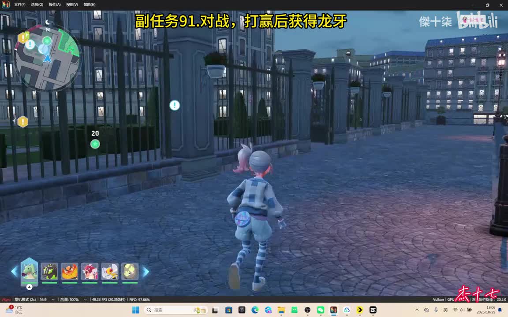Open OBS Studio from the taskbar

(x=307, y=310)
